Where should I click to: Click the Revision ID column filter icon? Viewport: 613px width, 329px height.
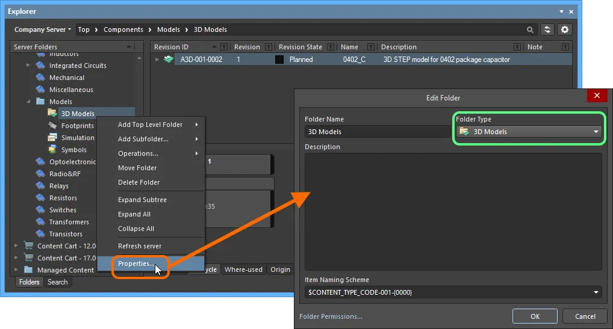pos(224,47)
